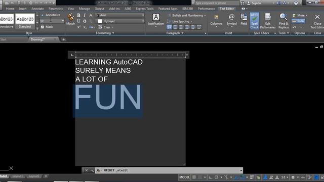Click the Distribute paragraph alignment icon
Image resolution: width=324 pixels, height=182 pixels.
pyautogui.click(x=199, y=27)
